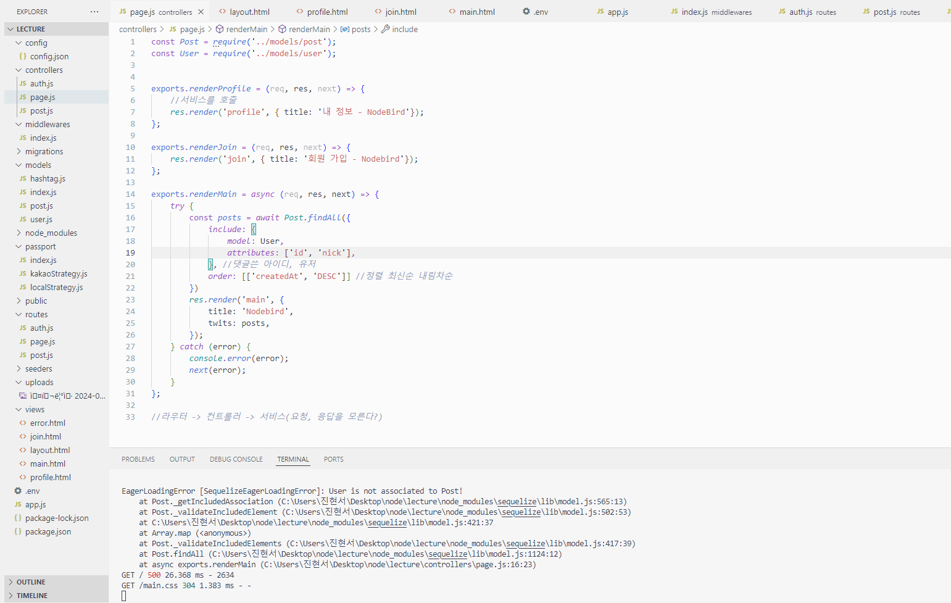Click the HTML icon of profile.html in explorer

(23, 477)
